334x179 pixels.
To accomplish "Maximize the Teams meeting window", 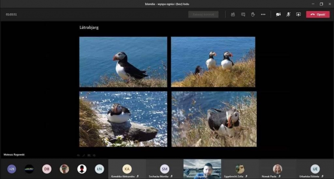I will [x=321, y=4].
